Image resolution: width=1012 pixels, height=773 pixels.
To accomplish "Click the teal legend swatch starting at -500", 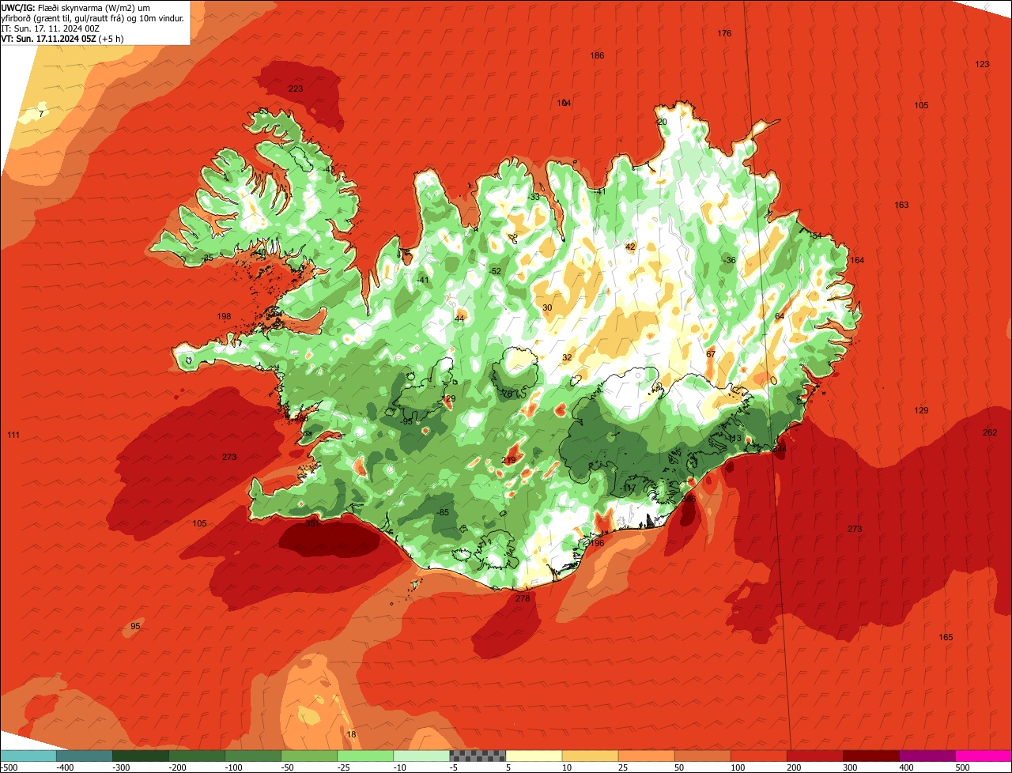I will [28, 756].
